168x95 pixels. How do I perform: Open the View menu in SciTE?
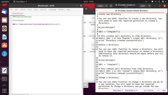pyautogui.click(x=29, y=9)
